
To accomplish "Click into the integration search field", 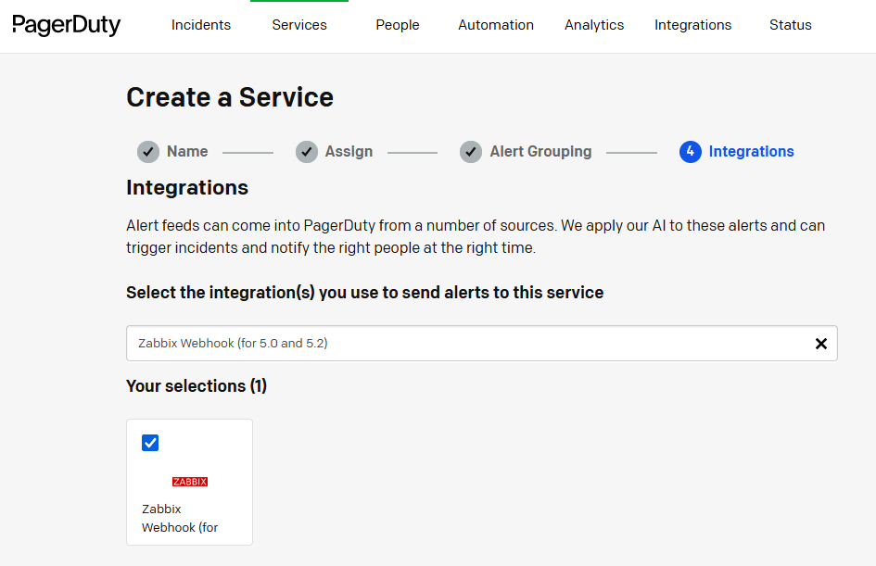I will pos(463,344).
